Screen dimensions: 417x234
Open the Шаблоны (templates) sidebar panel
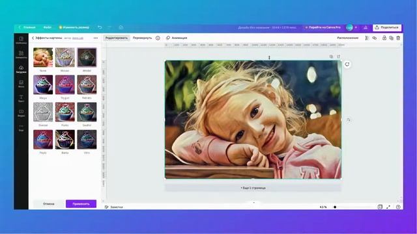point(22,40)
